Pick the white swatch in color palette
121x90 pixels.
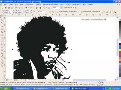120,42
